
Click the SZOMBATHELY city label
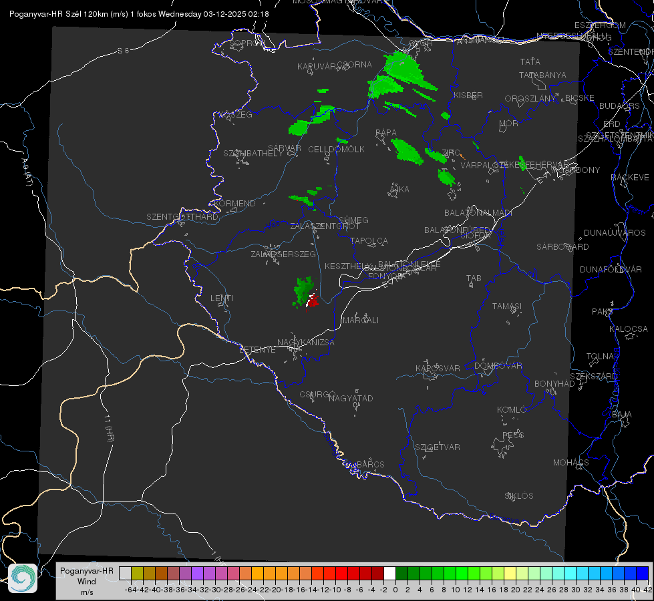point(253,153)
